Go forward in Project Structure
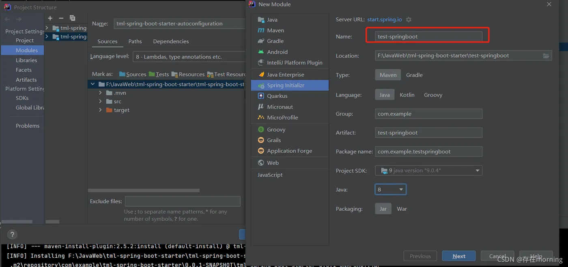This screenshot has width=568, height=267. (x=19, y=19)
